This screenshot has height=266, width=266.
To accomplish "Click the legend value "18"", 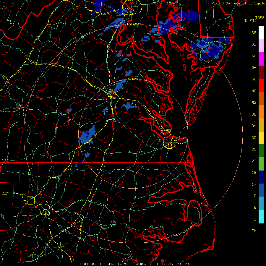I will tap(254, 173).
